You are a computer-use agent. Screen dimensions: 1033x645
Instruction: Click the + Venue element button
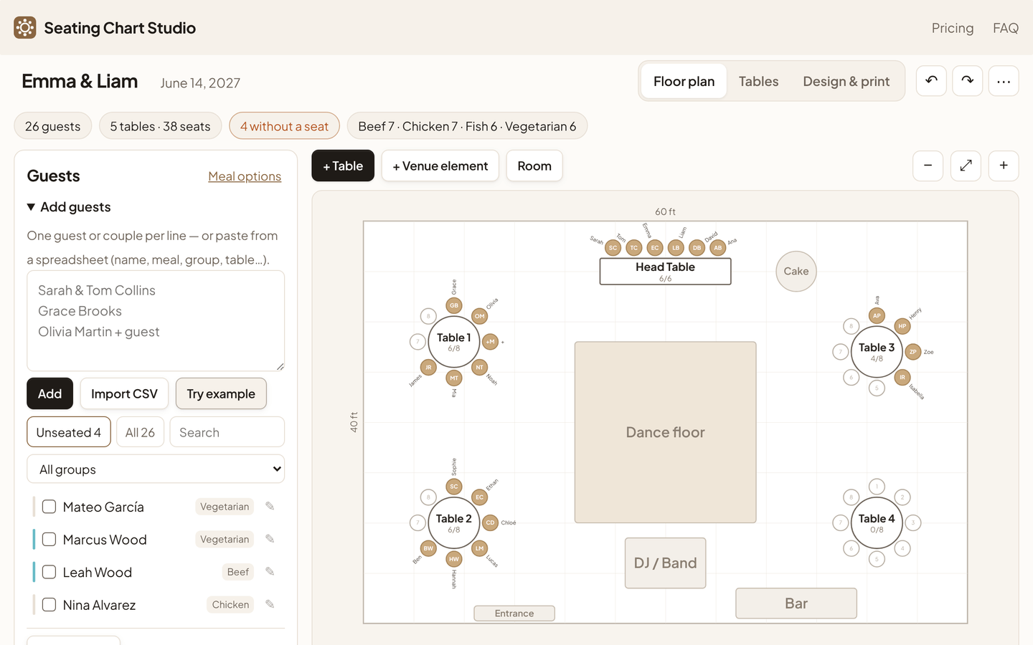[440, 166]
